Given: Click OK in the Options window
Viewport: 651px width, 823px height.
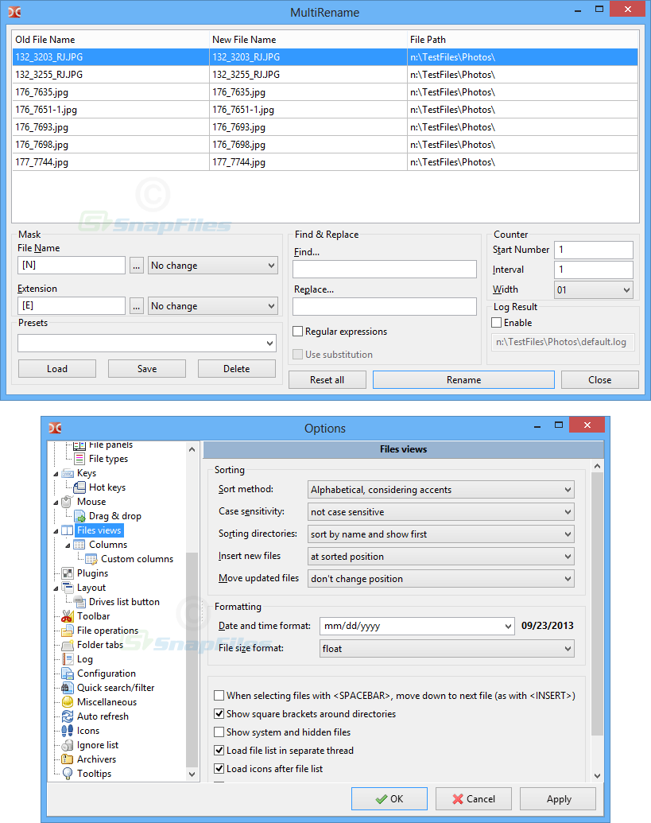Looking at the screenshot, I should pyautogui.click(x=389, y=799).
